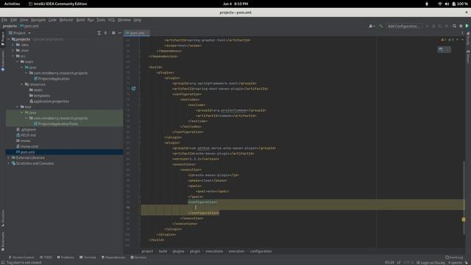Collapse the main folder
This screenshot has width=471, height=265.
pos(18,62)
